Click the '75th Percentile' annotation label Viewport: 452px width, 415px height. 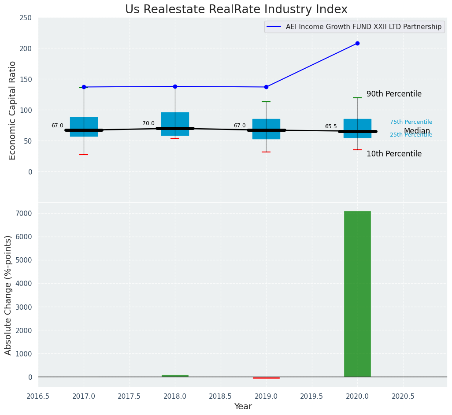411,122
